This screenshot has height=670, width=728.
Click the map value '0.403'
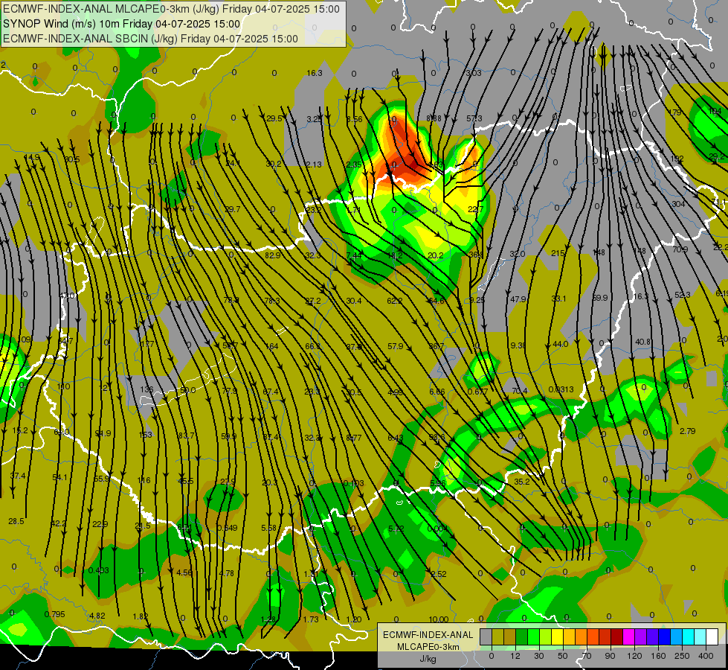(98, 570)
